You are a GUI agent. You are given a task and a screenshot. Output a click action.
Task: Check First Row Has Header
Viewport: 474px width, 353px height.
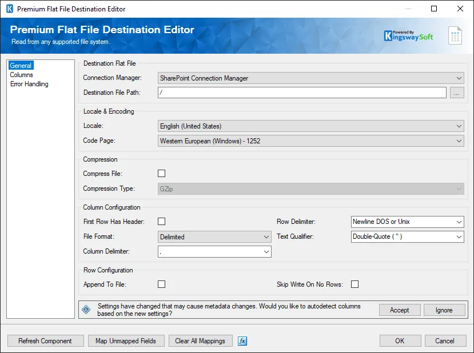(161, 222)
